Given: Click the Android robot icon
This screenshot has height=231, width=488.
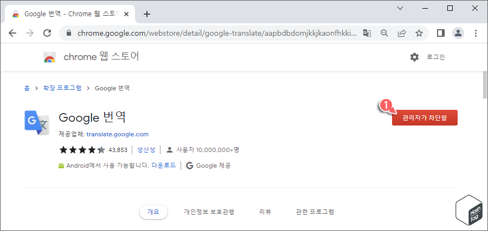Looking at the screenshot, I should click(61, 166).
